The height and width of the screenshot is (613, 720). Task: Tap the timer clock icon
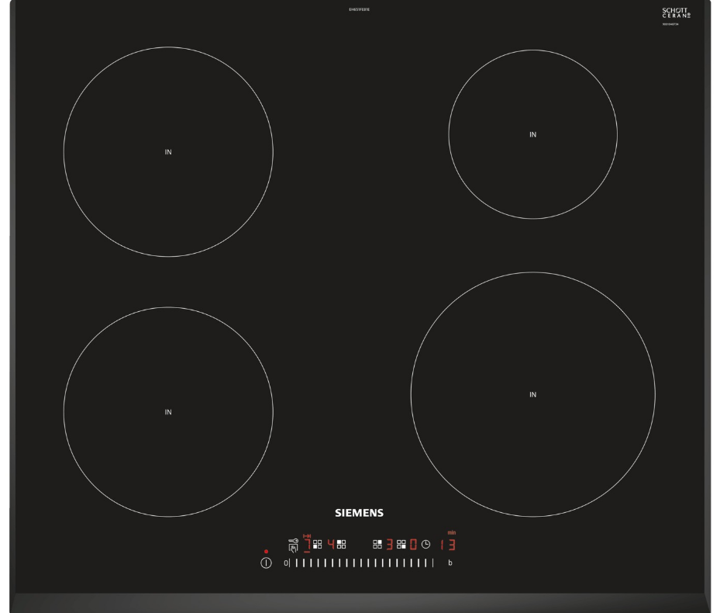click(x=425, y=544)
